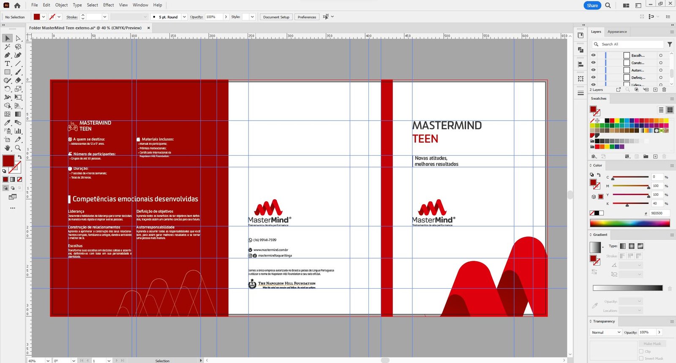
Task: Switch to the Appearance tab
Action: pyautogui.click(x=617, y=32)
